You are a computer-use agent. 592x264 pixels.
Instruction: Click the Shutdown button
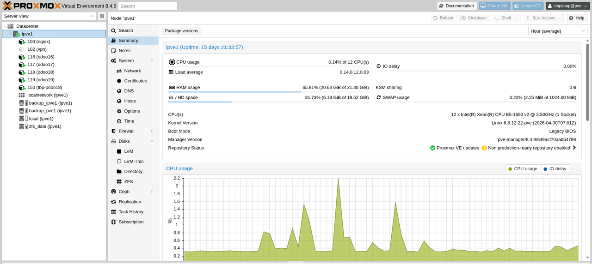475,18
